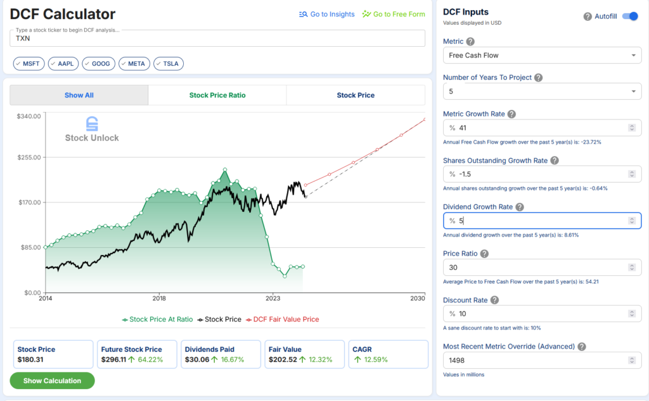Click the Dividend Growth Rate help icon
Screen dimensions: 649x401
pyautogui.click(x=520, y=207)
